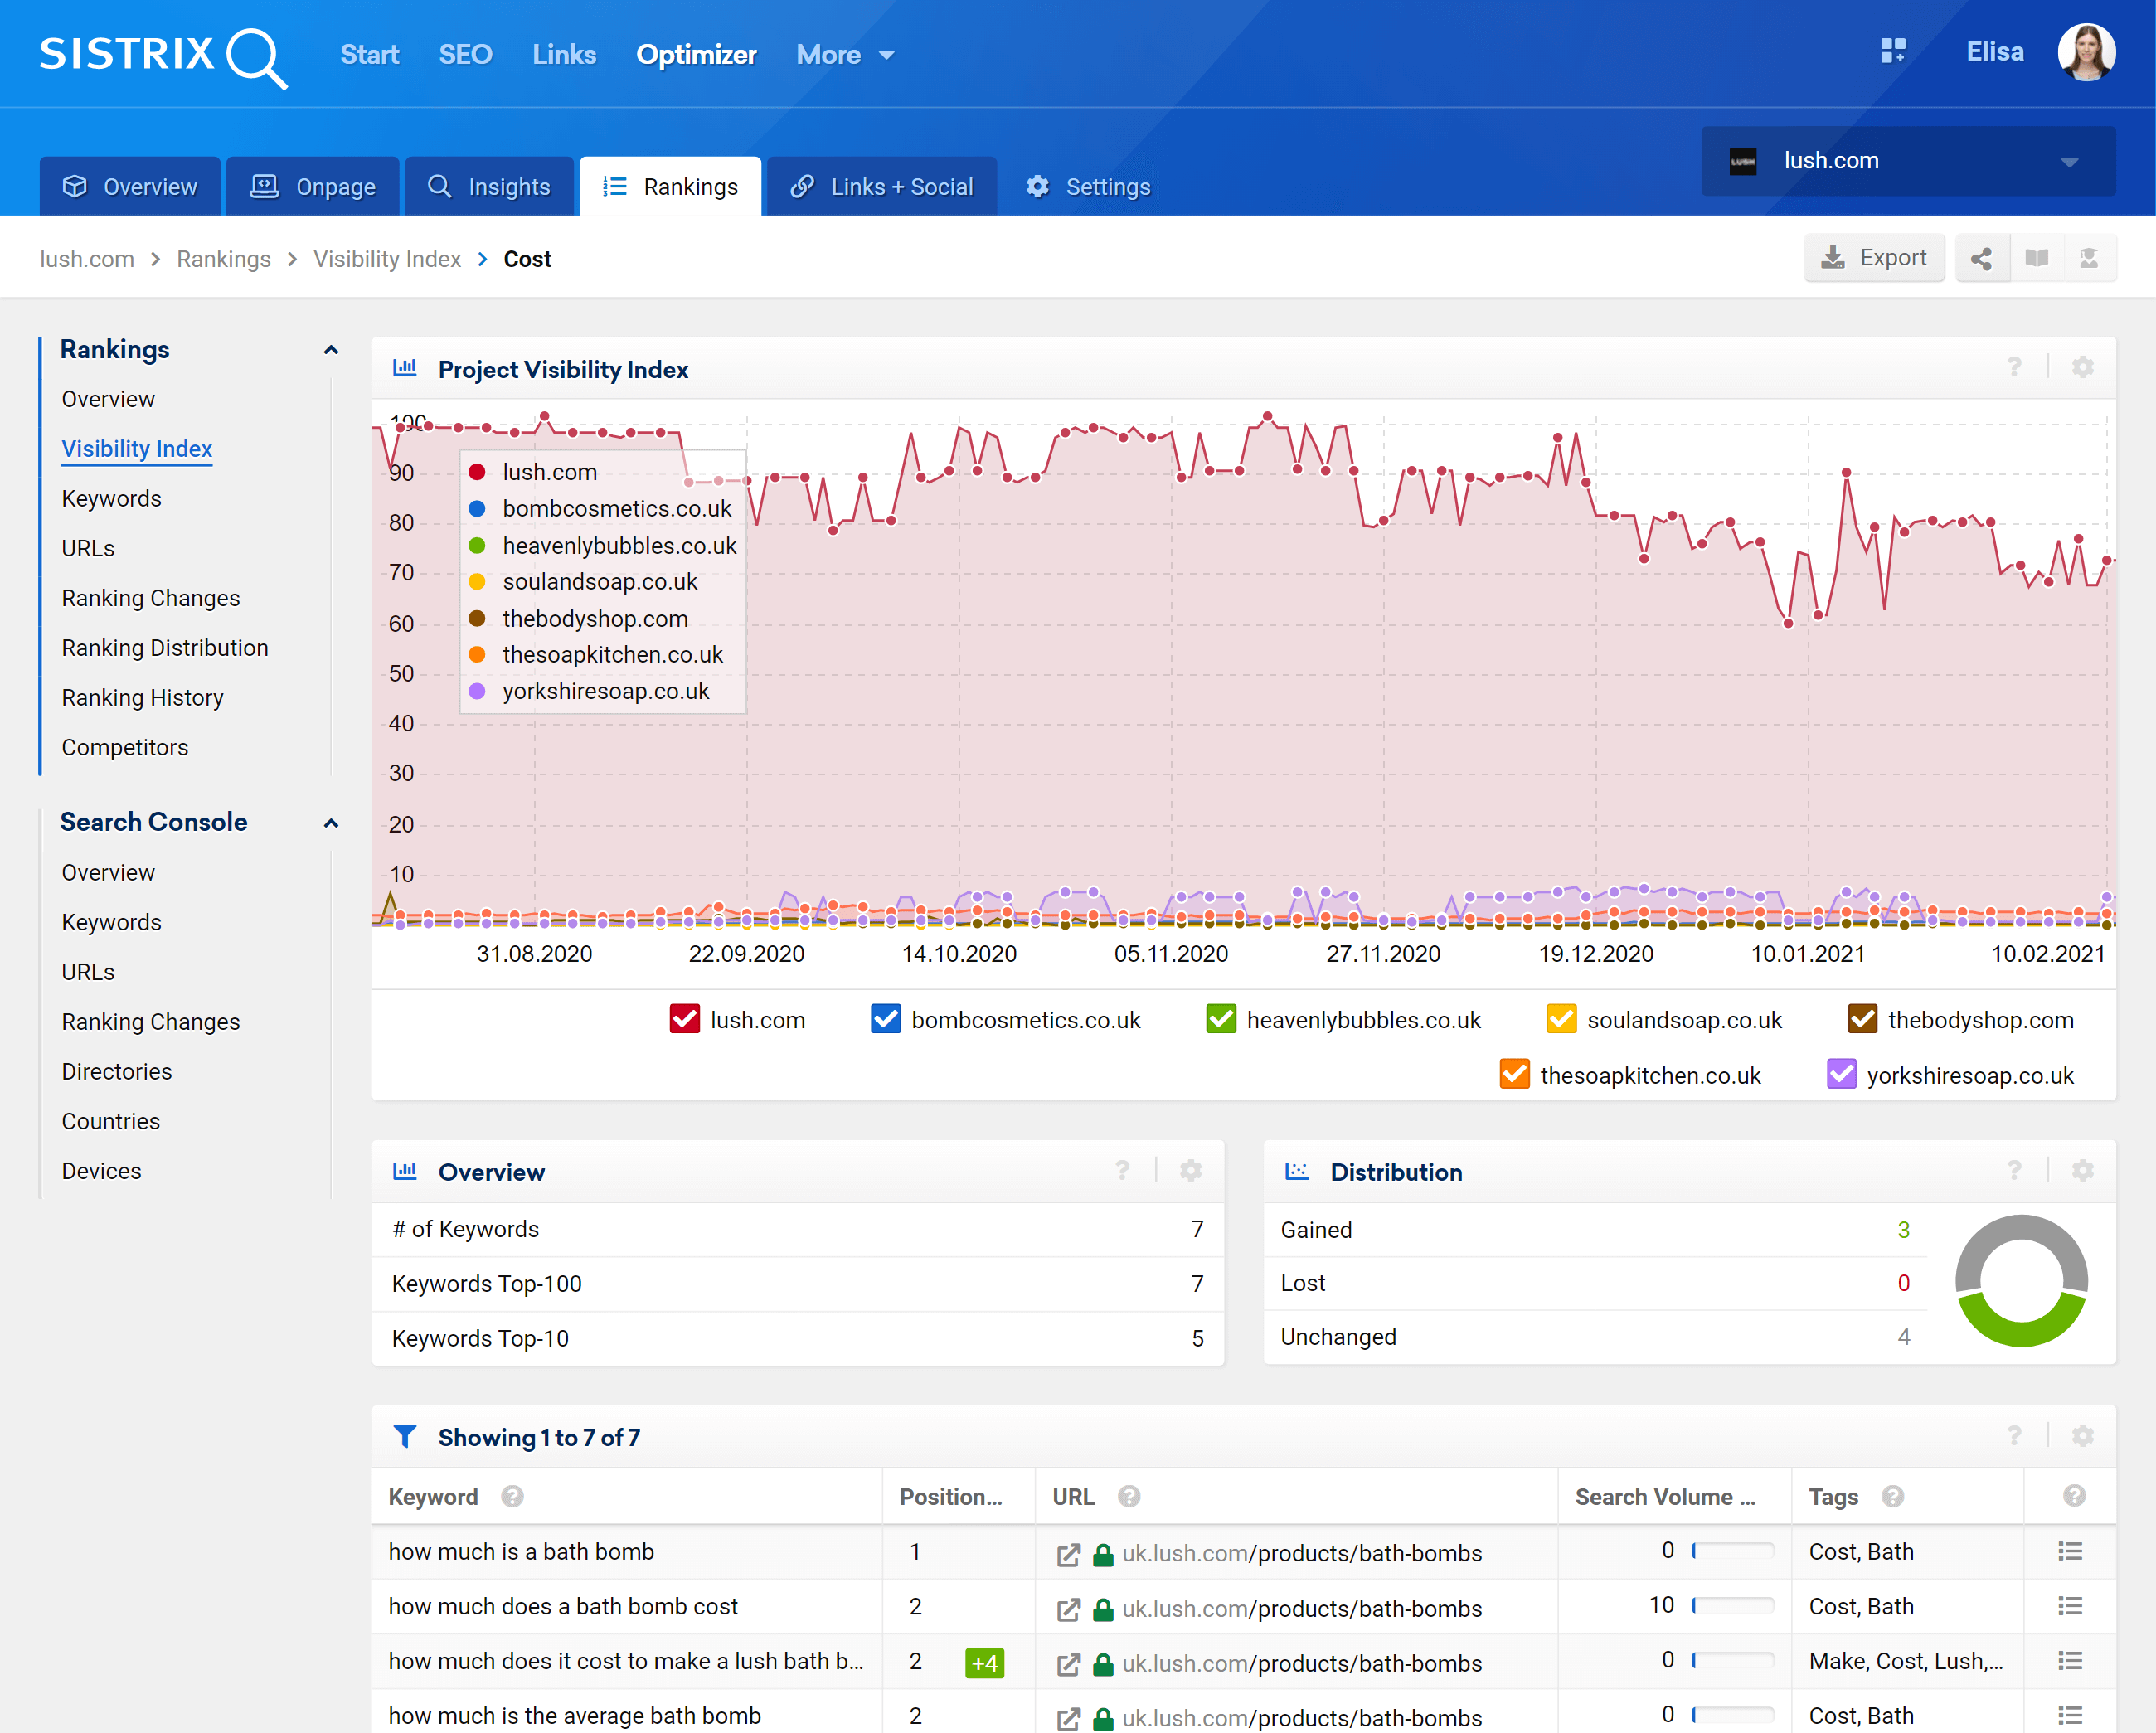2156x1733 pixels.
Task: Click the +4 position change badge
Action: pyautogui.click(x=984, y=1663)
